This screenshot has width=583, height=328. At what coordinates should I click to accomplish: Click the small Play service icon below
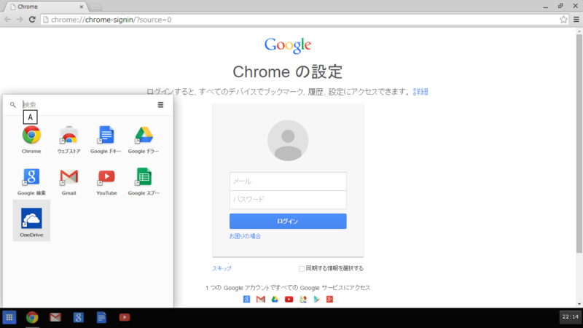pyautogui.click(x=316, y=299)
